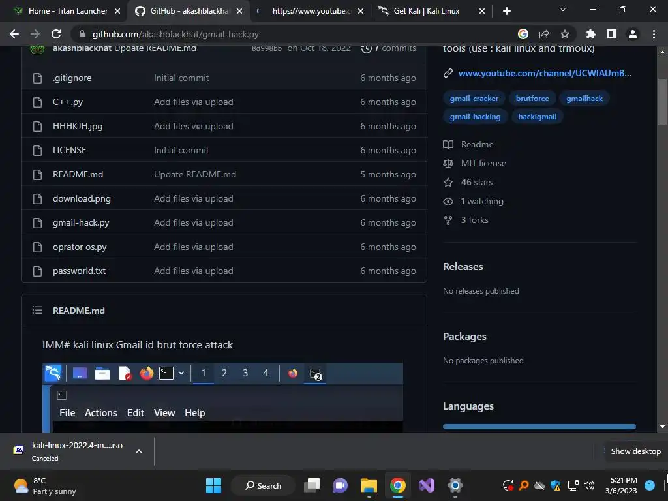
Task: Open weather widget showing 8°C
Action: click(x=45, y=485)
